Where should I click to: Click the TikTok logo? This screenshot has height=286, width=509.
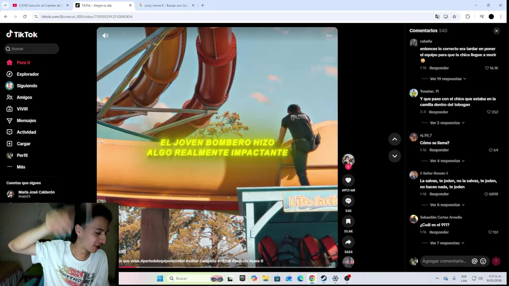(x=22, y=34)
